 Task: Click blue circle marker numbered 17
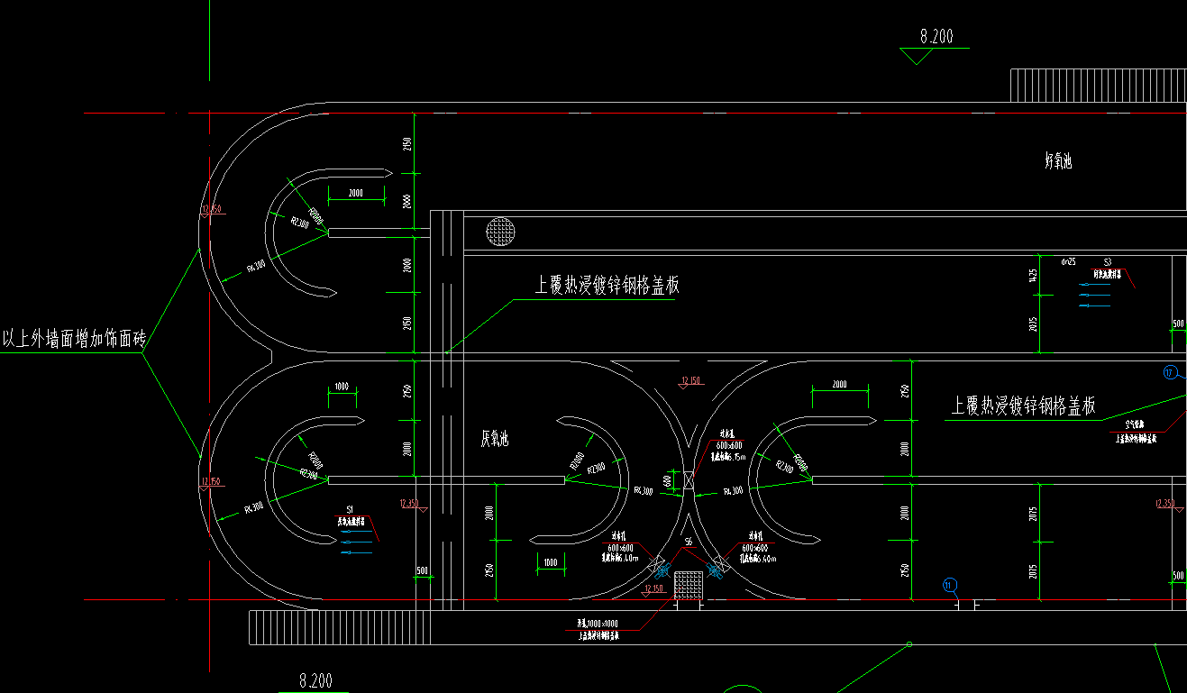coord(1170,371)
